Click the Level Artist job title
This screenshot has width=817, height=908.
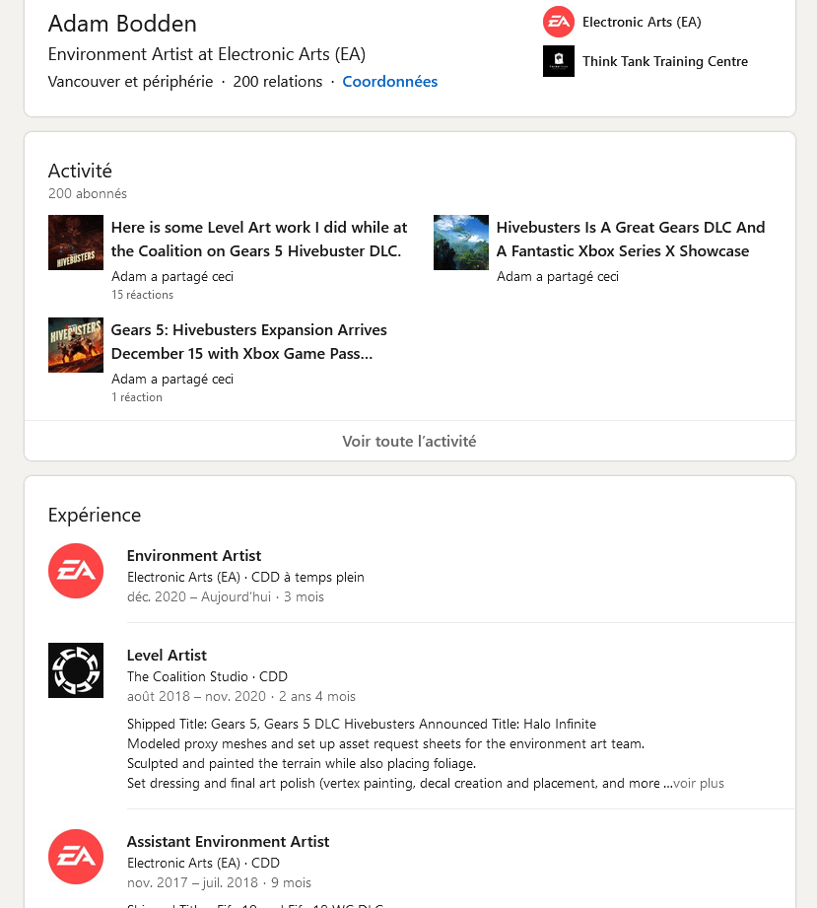167,656
